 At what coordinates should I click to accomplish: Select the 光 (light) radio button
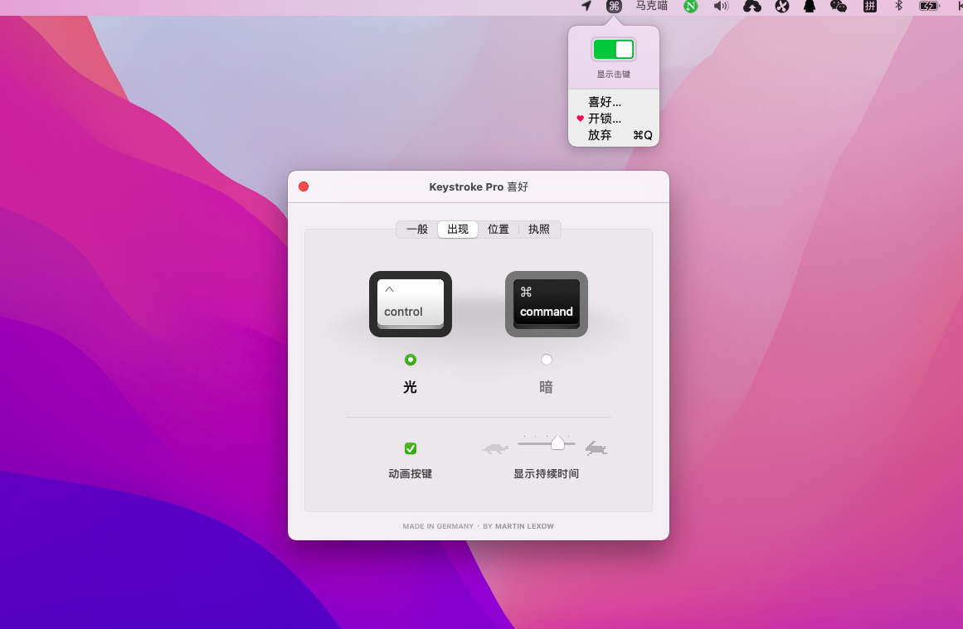410,360
